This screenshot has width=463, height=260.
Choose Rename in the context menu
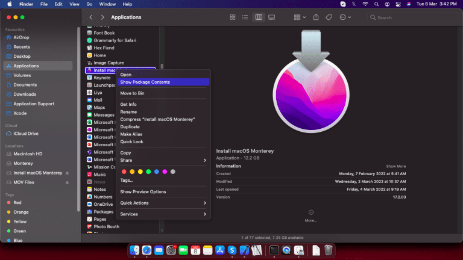163,112
